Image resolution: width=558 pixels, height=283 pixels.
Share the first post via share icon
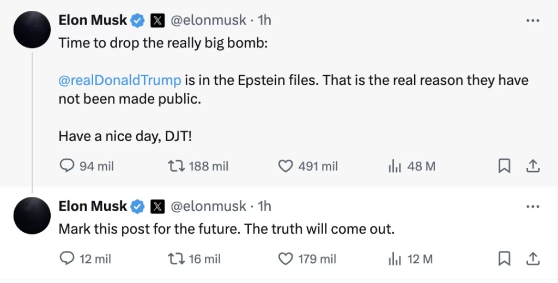pyautogui.click(x=533, y=166)
